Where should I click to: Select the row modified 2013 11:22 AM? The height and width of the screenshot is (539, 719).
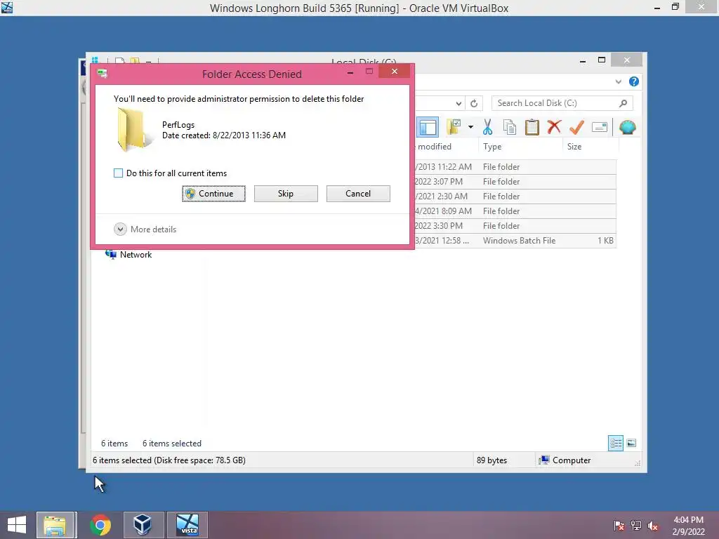[515, 167]
